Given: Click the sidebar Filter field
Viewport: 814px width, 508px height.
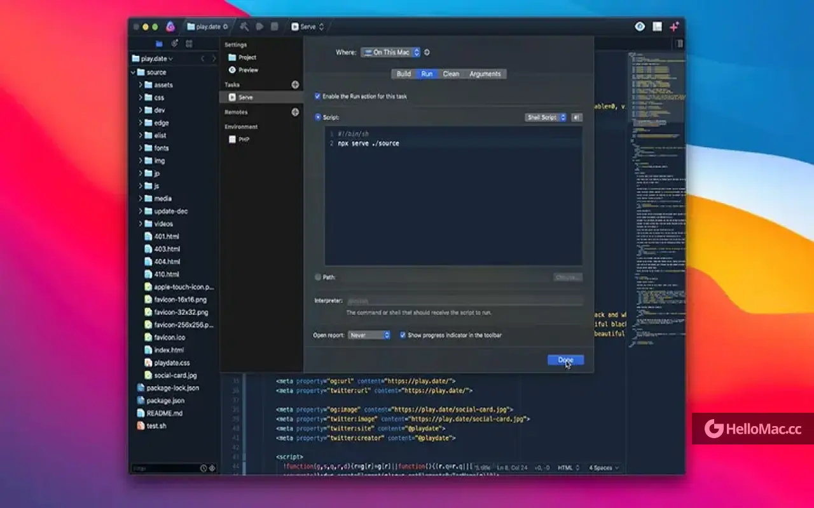Looking at the screenshot, I should point(165,468).
